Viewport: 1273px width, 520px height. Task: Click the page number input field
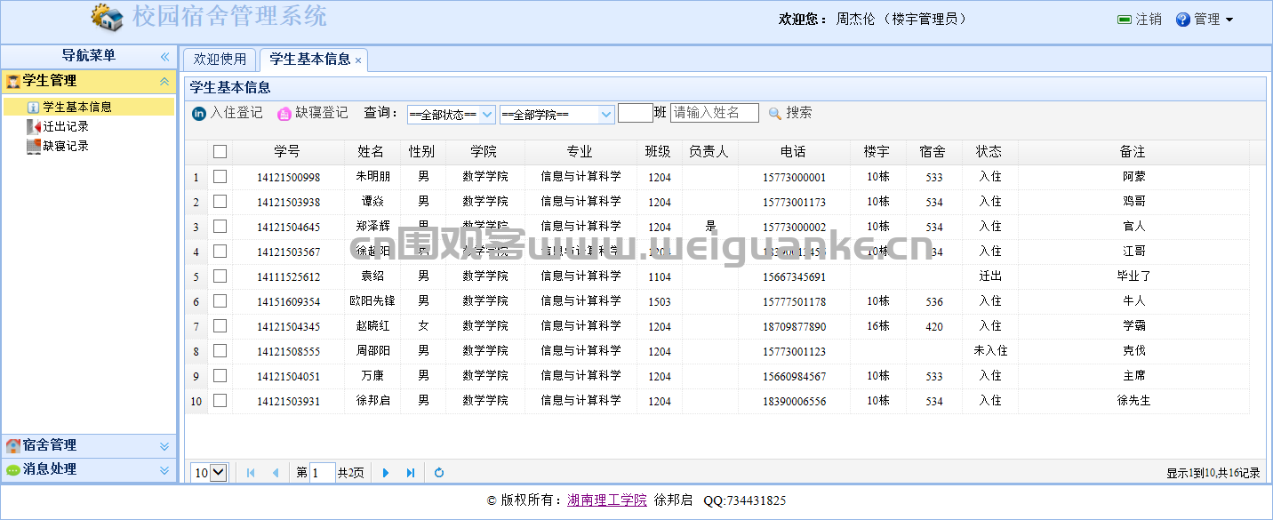tap(323, 473)
